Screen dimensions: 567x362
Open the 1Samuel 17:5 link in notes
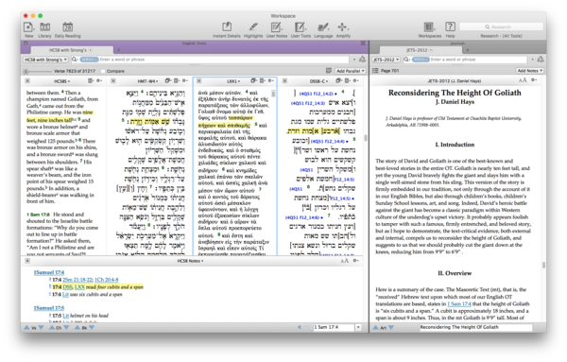(x=49, y=308)
